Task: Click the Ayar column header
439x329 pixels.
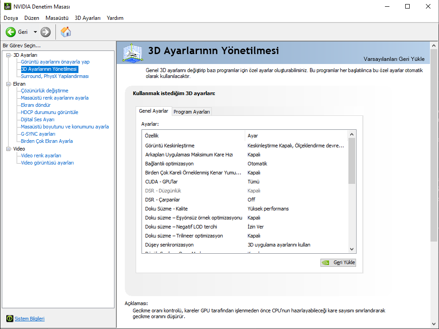Action: (297, 136)
